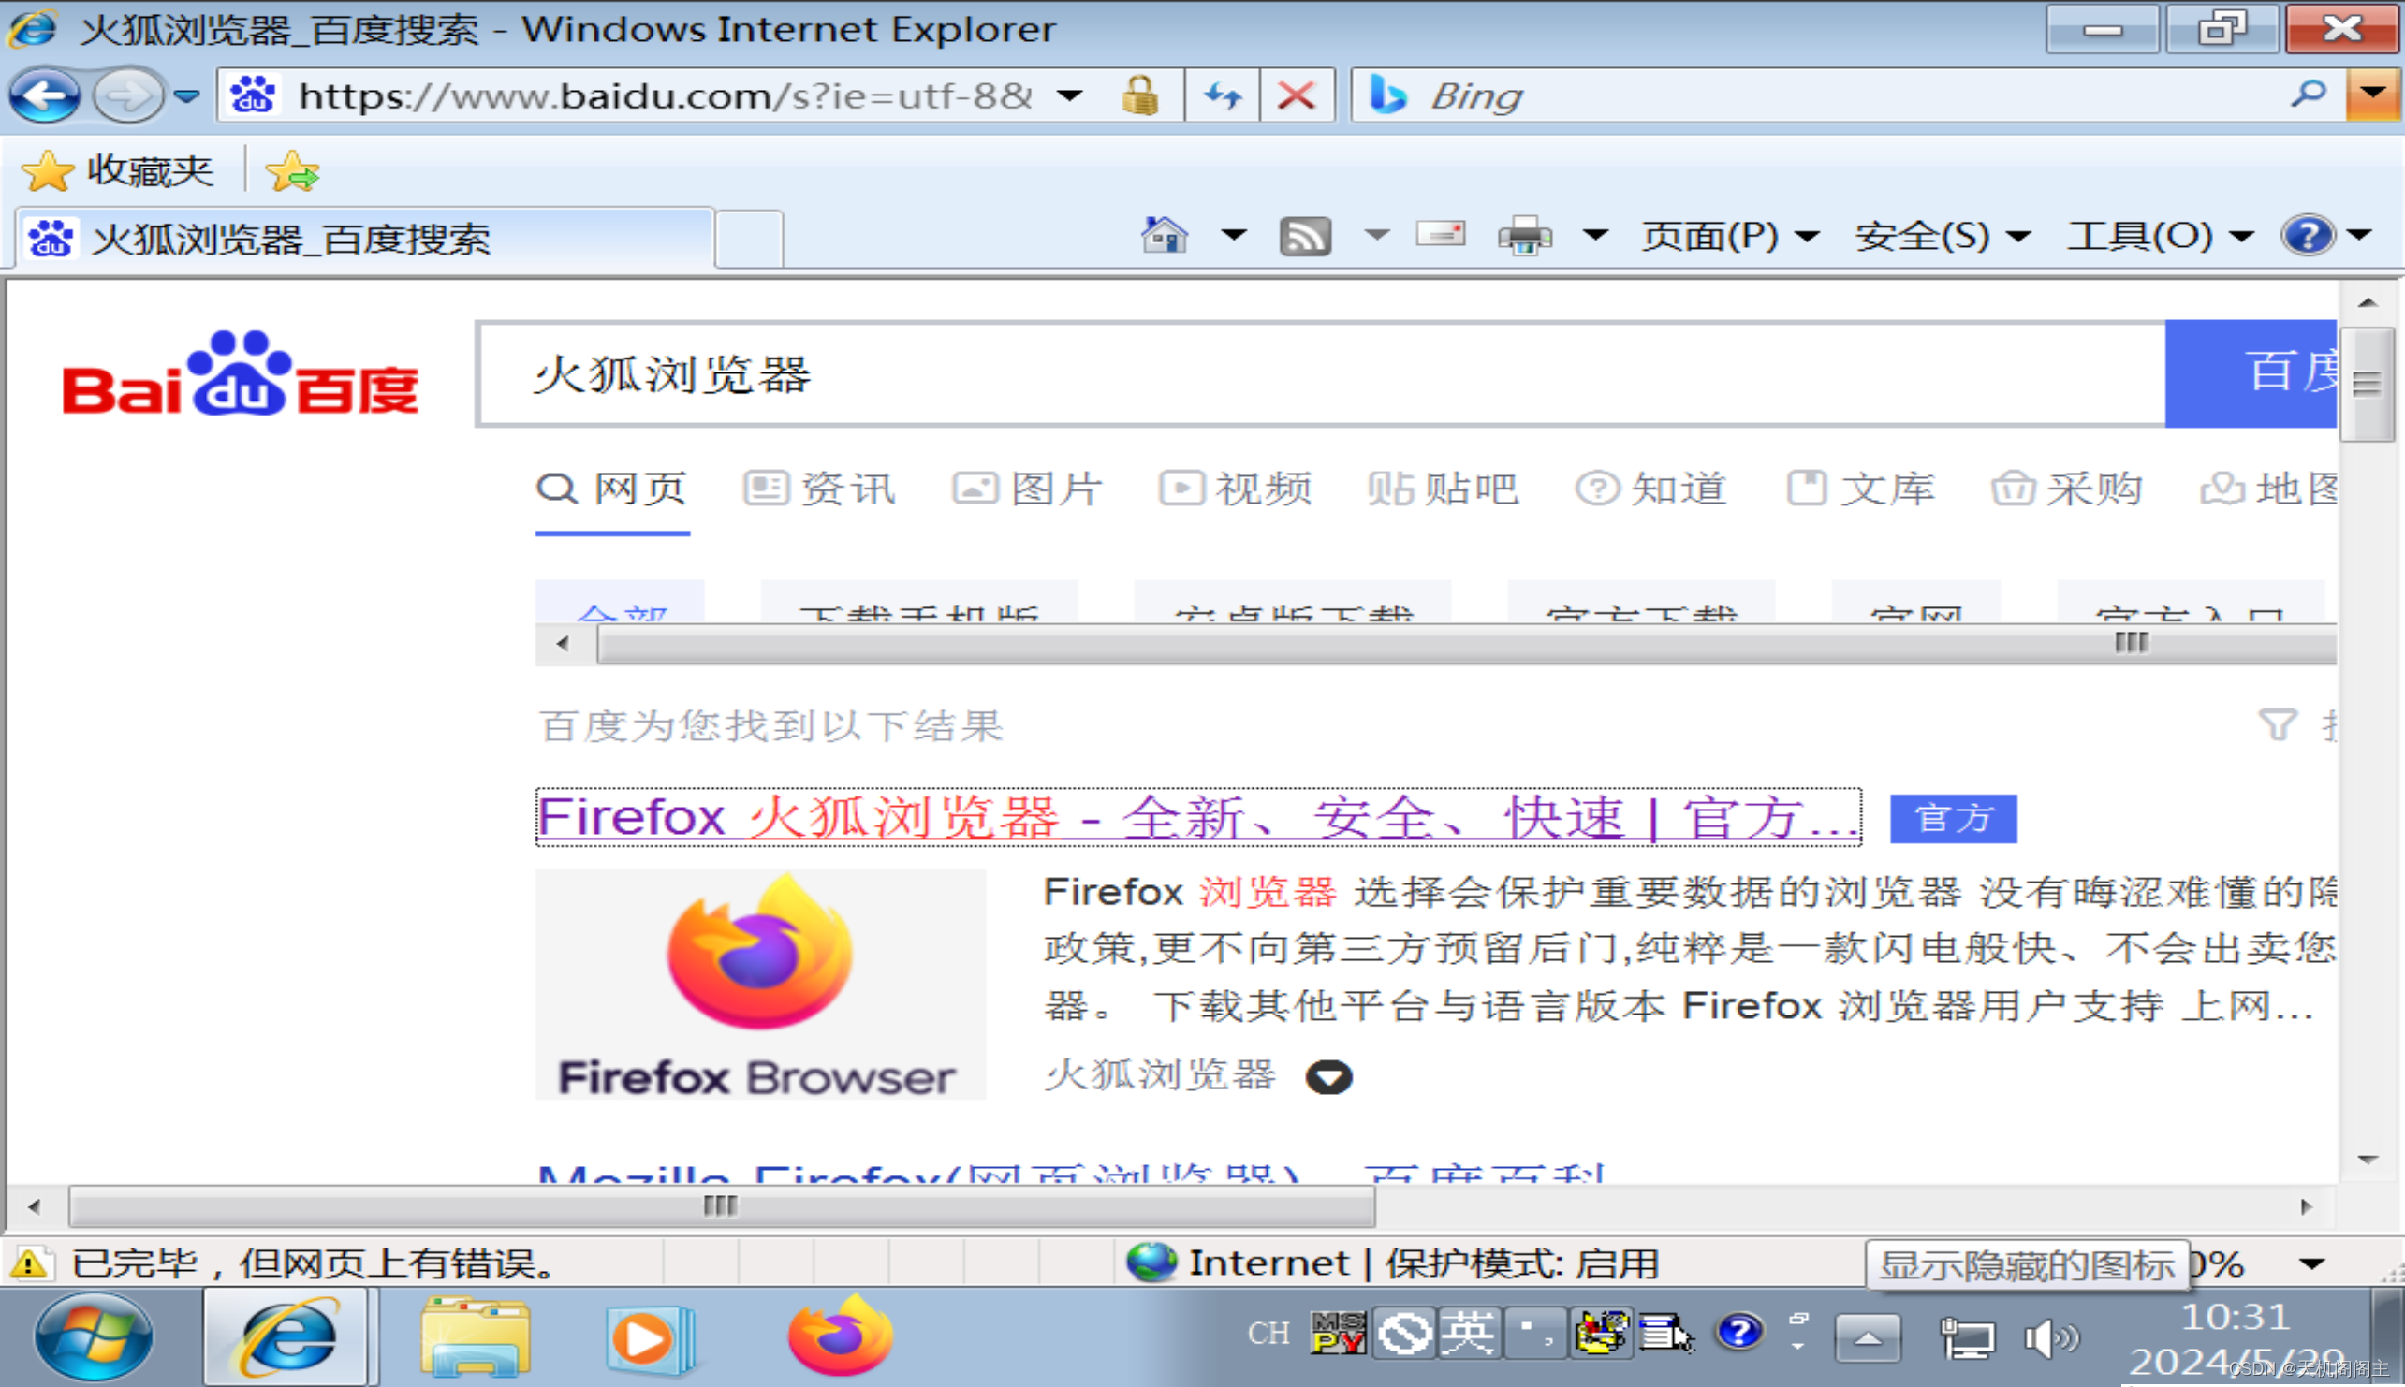2405x1387 pixels.
Task: Click the 收藏夹 favorites button
Action: pos(118,171)
